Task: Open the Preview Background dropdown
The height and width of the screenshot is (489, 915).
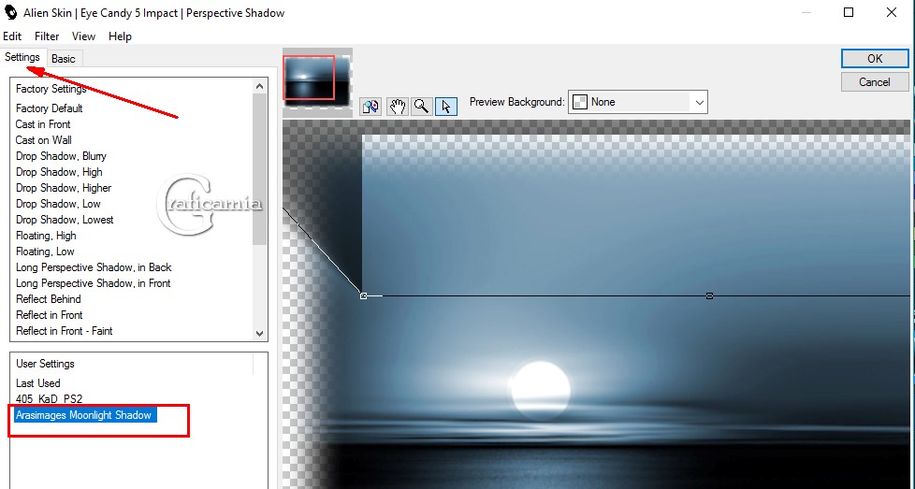Action: click(x=638, y=102)
